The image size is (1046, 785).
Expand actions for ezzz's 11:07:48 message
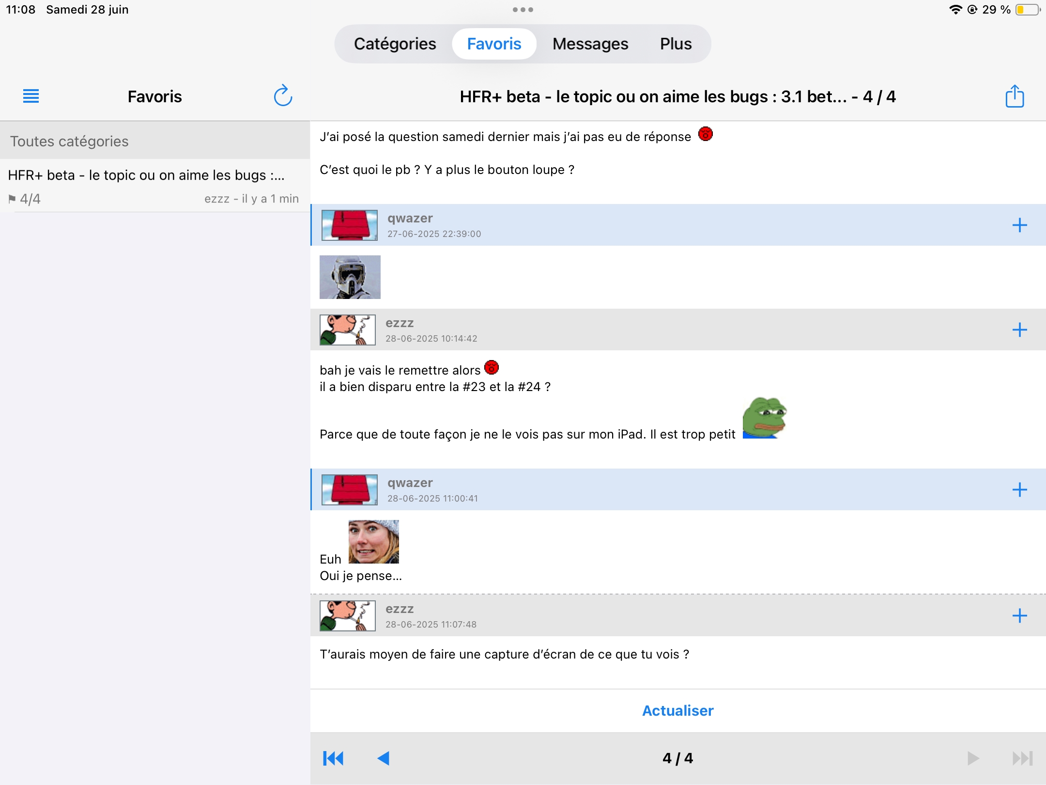point(1019,615)
